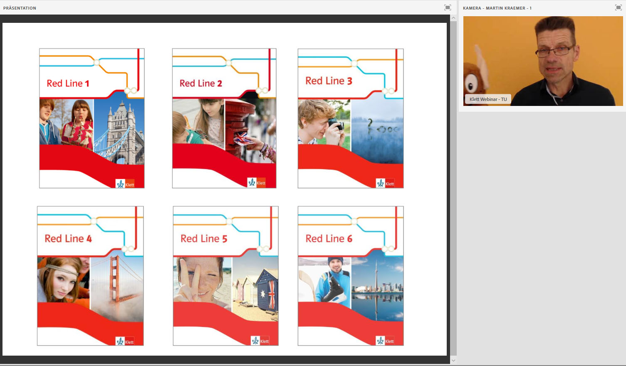Click the Red Line 5 book cover
The width and height of the screenshot is (626, 366).
226,276
